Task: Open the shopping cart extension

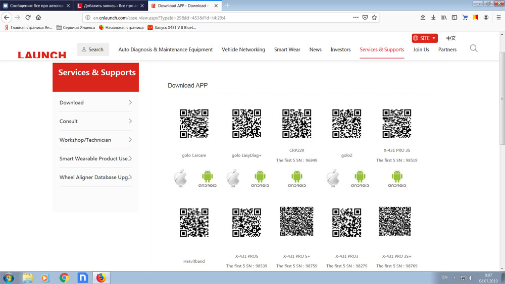Action: pos(465,17)
